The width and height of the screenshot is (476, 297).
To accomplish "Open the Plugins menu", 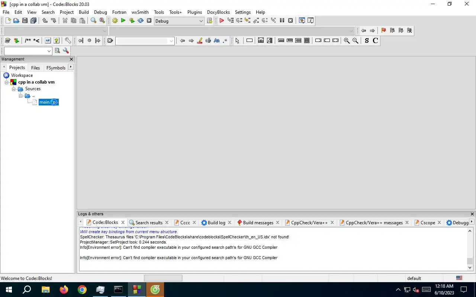I will pos(194,12).
